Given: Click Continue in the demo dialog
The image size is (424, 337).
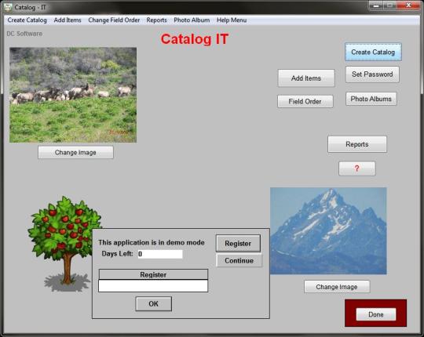Looking at the screenshot, I should (239, 261).
